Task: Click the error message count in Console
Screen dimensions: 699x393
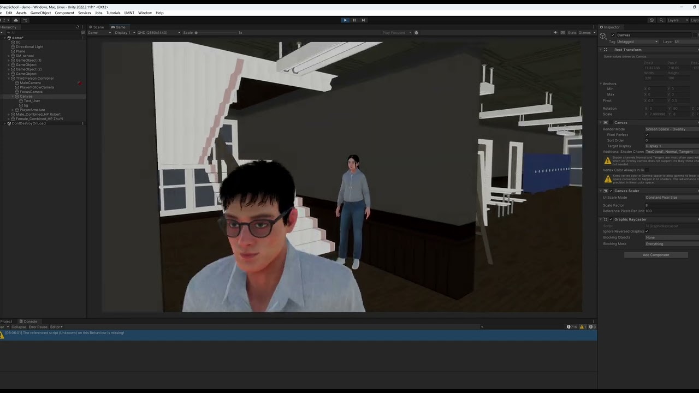Action: [592, 326]
